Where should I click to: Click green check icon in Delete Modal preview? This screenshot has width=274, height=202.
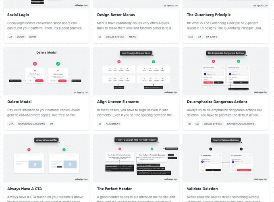click(x=58, y=64)
